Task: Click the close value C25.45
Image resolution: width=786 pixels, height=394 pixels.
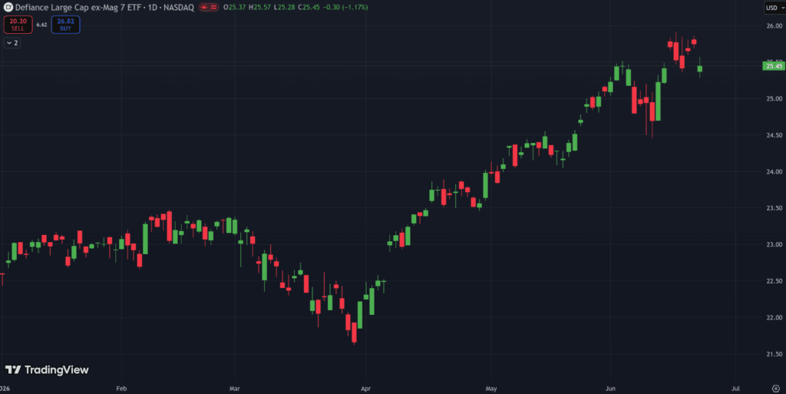Action: (309, 8)
